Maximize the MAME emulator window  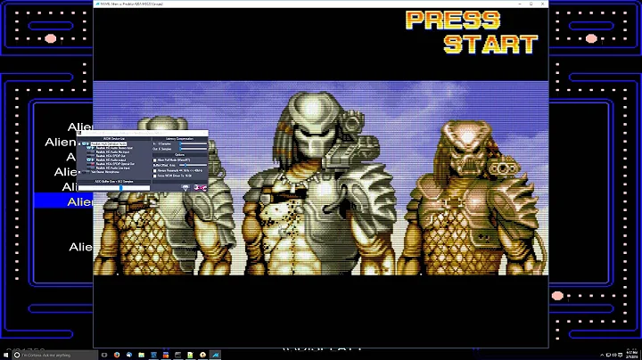(x=531, y=4)
